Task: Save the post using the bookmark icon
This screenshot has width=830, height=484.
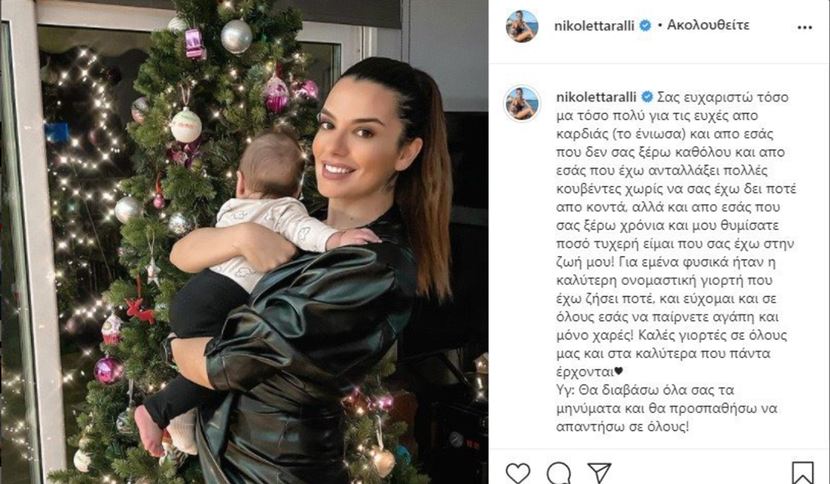Action: tap(802, 473)
